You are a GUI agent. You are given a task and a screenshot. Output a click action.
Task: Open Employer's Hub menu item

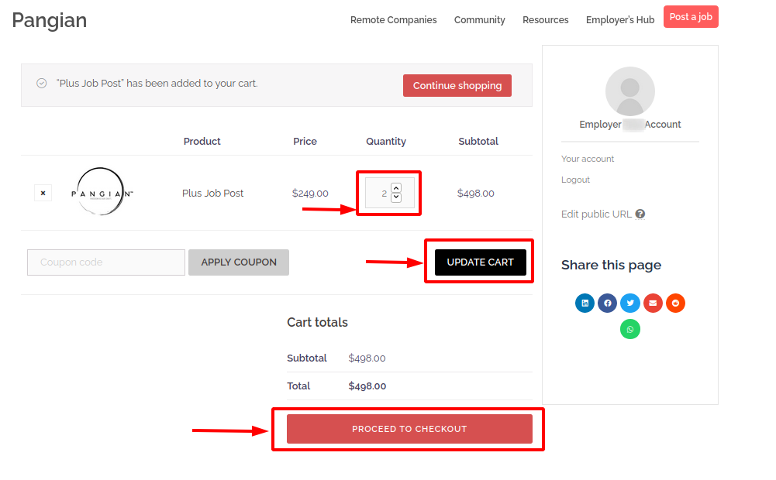[x=620, y=20]
